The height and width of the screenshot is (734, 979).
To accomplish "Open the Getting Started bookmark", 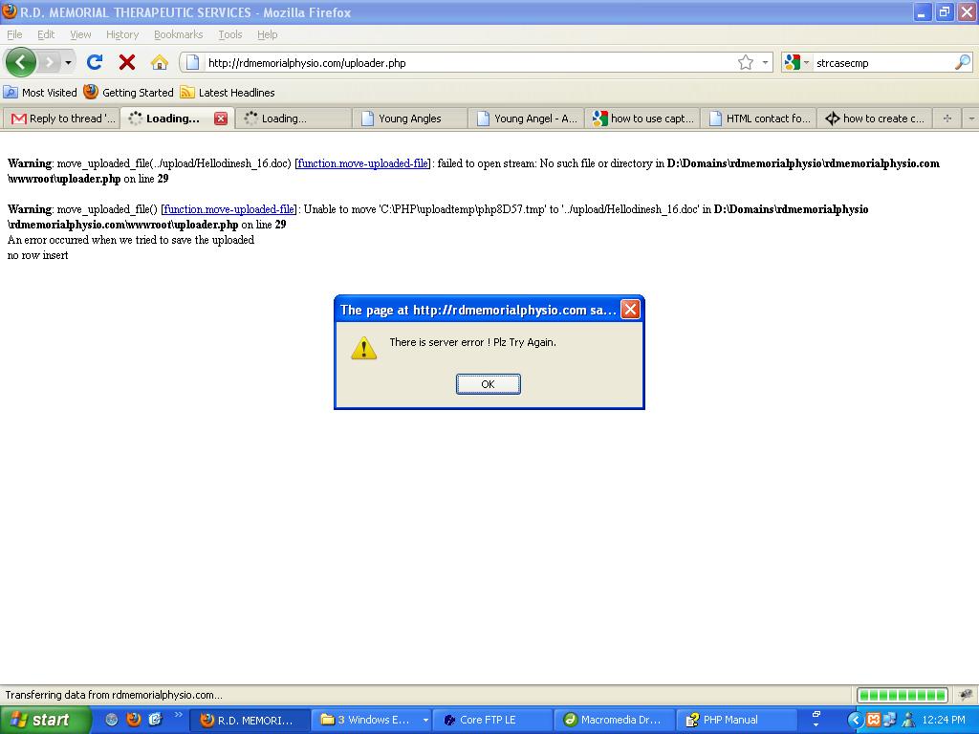I will pos(129,93).
